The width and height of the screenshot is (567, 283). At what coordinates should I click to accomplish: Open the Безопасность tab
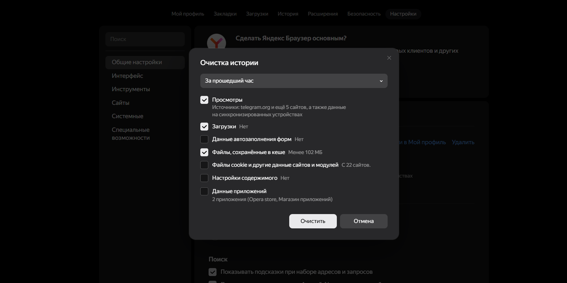pyautogui.click(x=364, y=14)
